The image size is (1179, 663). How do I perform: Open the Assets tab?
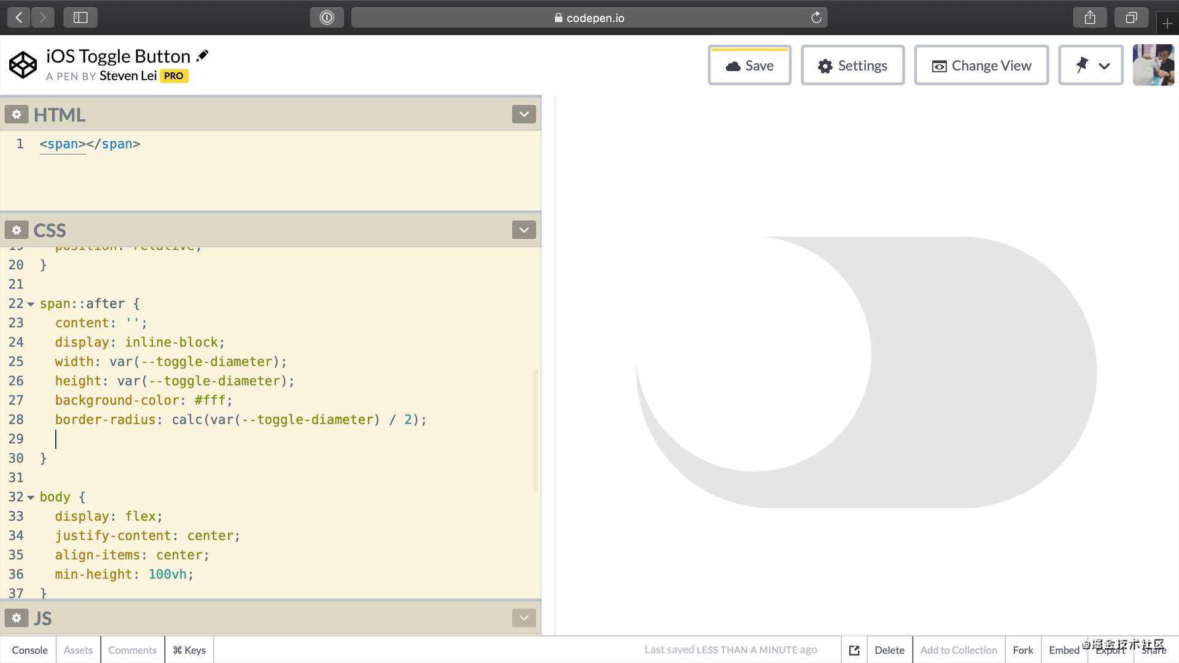click(78, 650)
